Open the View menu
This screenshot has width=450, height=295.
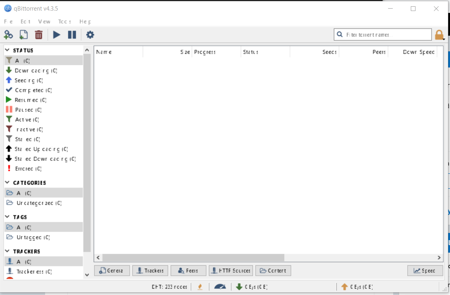(x=44, y=22)
